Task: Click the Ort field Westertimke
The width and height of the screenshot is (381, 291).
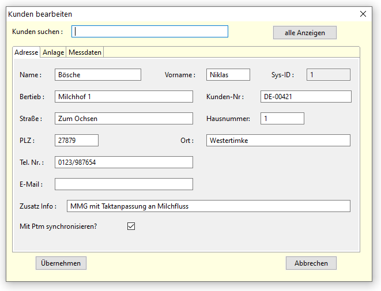Action: click(x=278, y=140)
